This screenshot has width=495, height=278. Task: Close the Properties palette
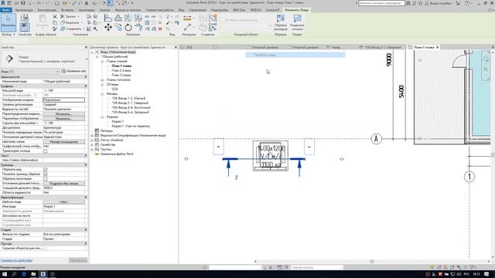(86, 47)
